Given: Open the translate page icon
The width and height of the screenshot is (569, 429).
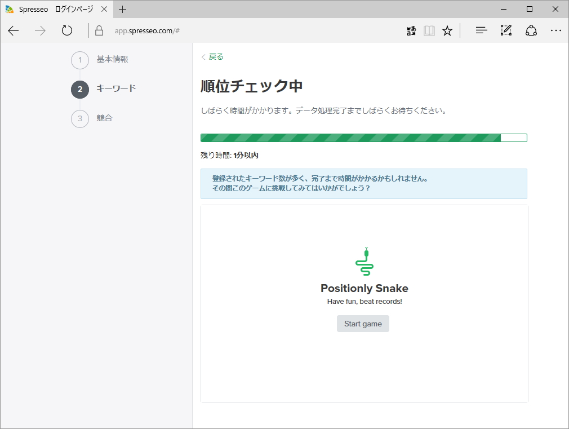Looking at the screenshot, I should (411, 30).
